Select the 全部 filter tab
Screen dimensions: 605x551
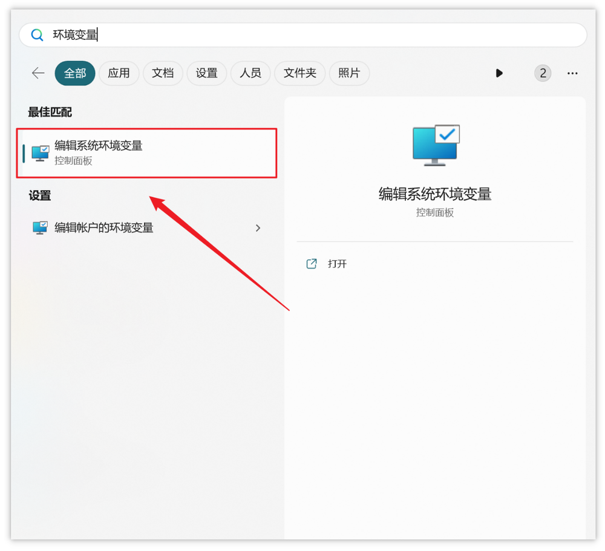tap(74, 73)
